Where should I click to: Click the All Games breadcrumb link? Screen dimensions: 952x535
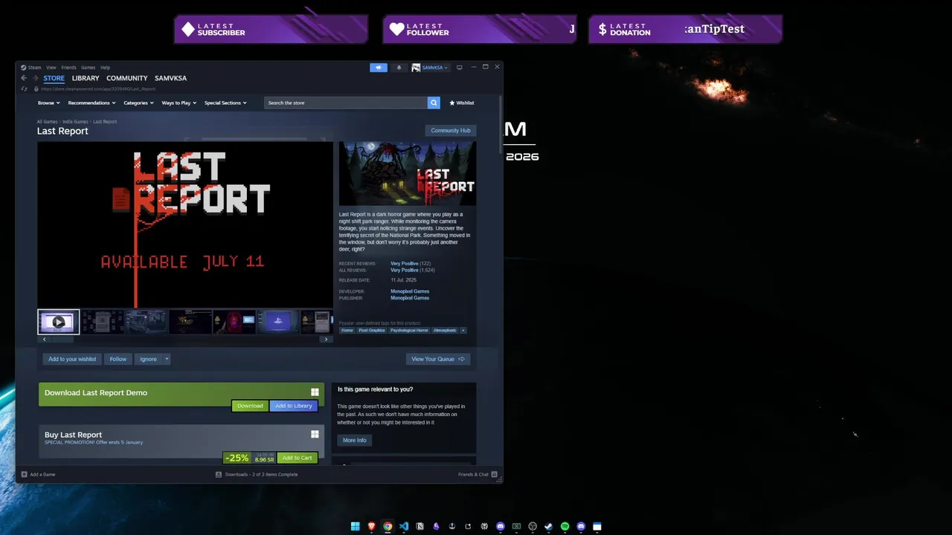click(x=48, y=121)
